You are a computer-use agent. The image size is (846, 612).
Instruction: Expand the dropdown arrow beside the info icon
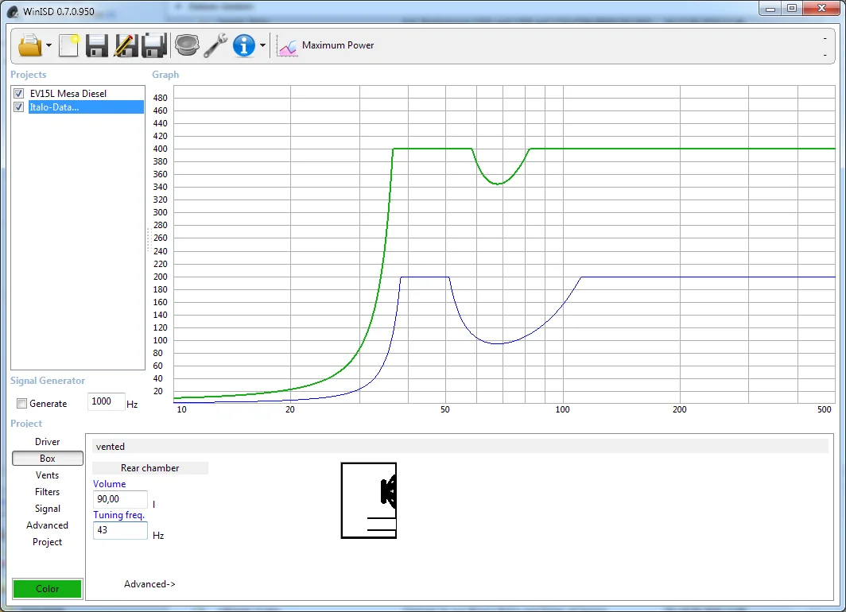262,46
